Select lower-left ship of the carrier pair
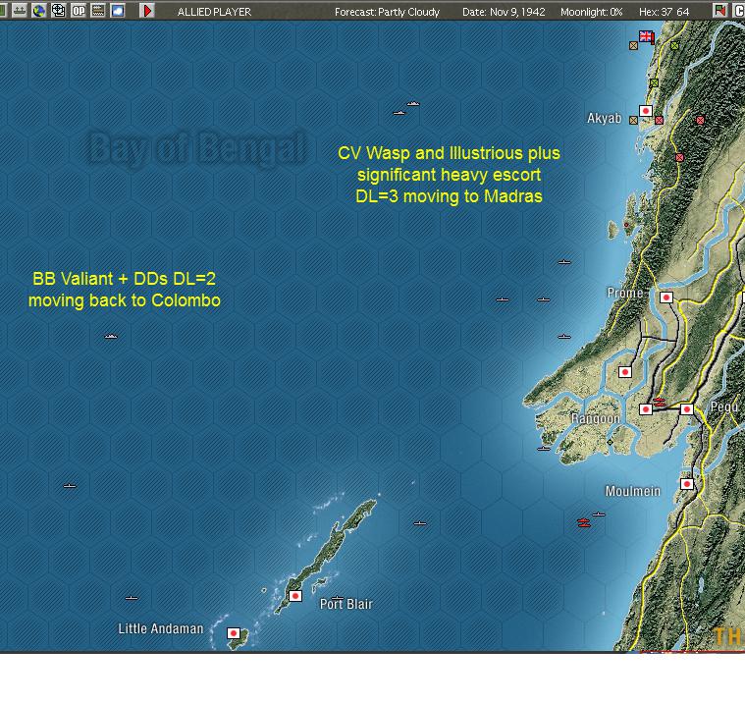The image size is (745, 703). 399,113
